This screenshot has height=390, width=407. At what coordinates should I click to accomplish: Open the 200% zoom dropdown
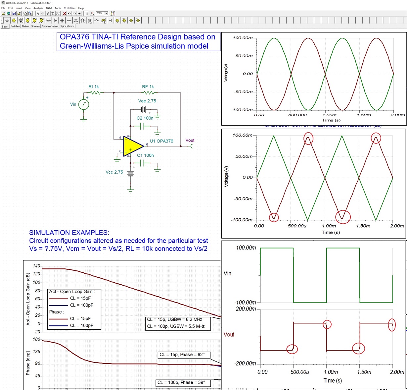pos(106,14)
